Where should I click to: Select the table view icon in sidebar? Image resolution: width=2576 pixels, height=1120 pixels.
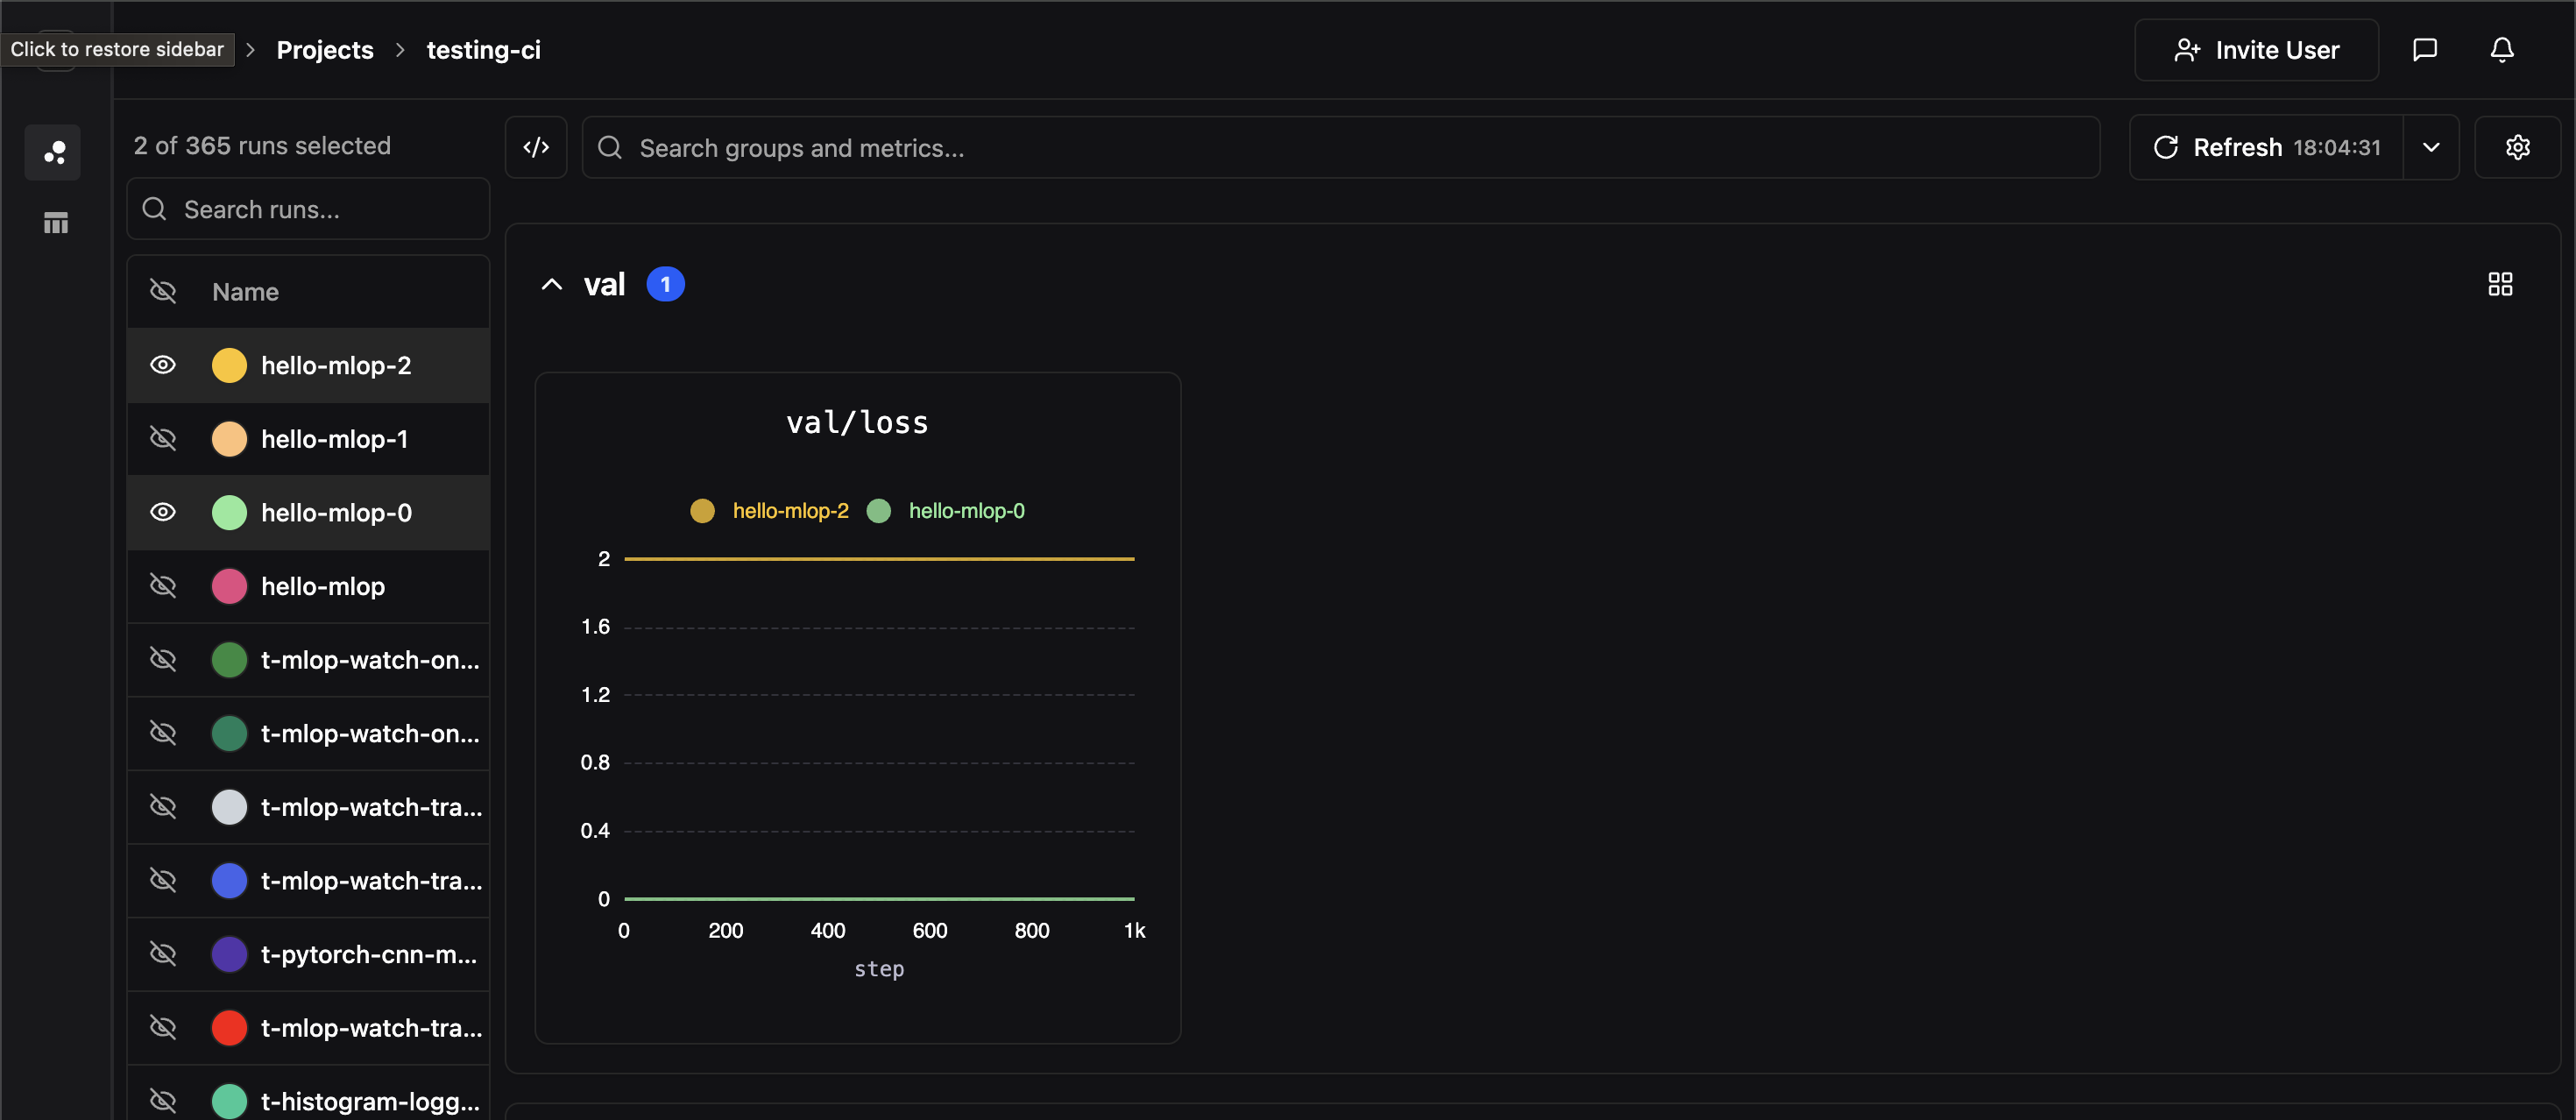[56, 222]
